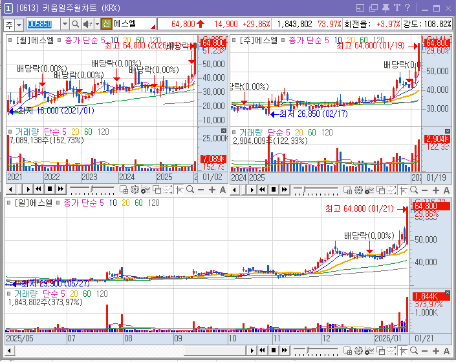Close the weekly volume panel with x
The height and width of the screenshot is (362, 456).
[448, 132]
